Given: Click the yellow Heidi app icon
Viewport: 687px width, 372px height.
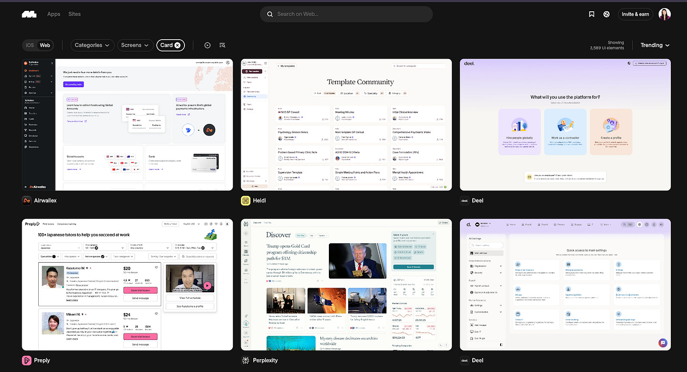Looking at the screenshot, I should 246,200.
